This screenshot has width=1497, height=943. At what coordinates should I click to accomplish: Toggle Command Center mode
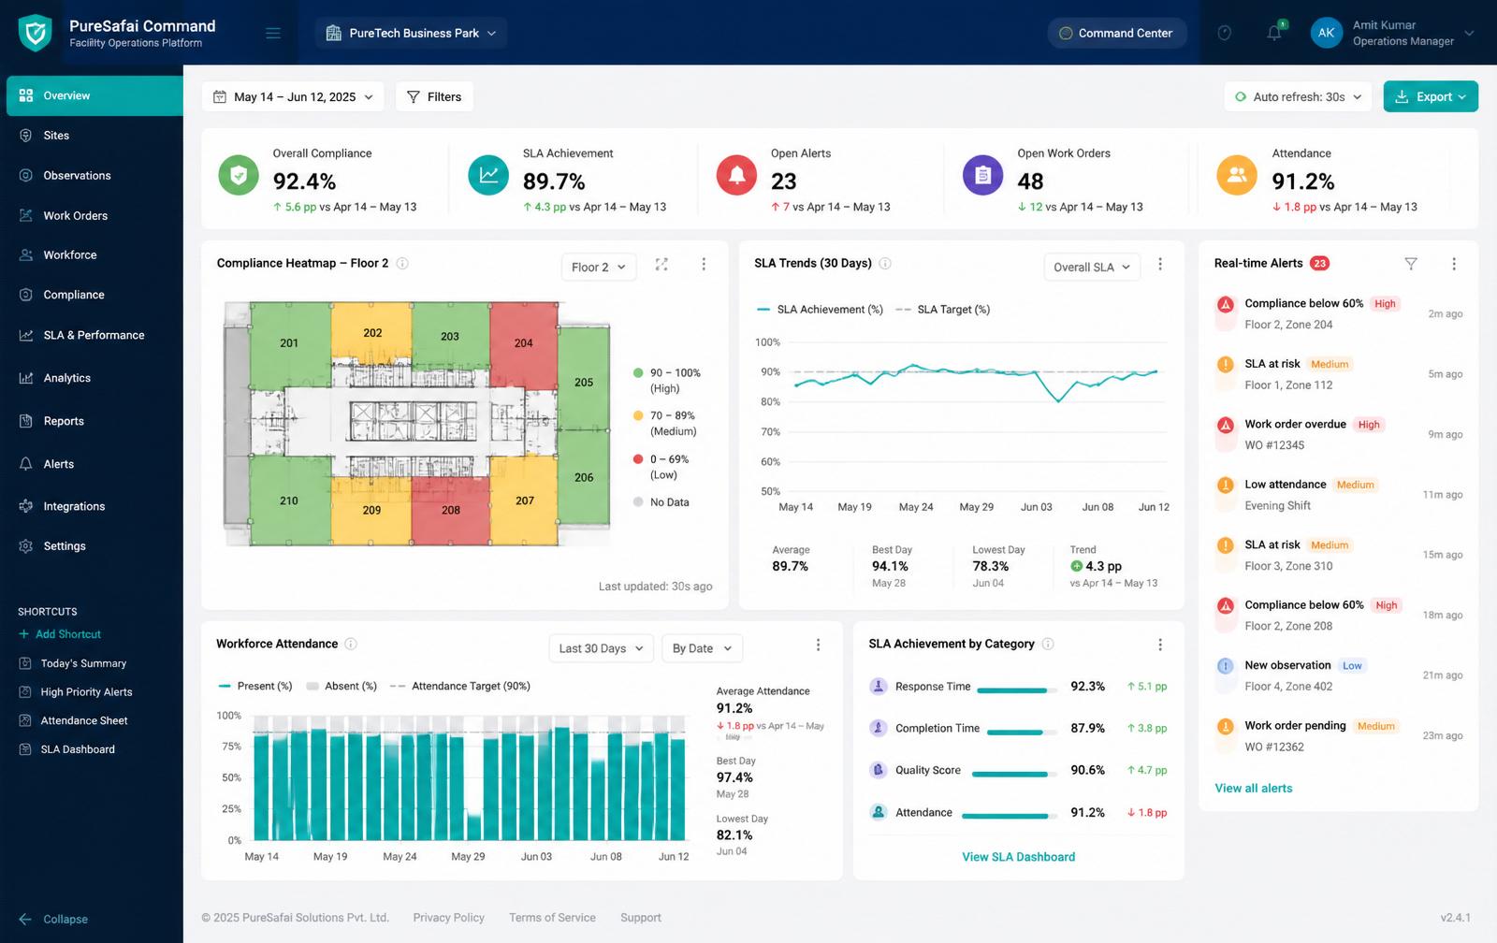tap(1116, 33)
